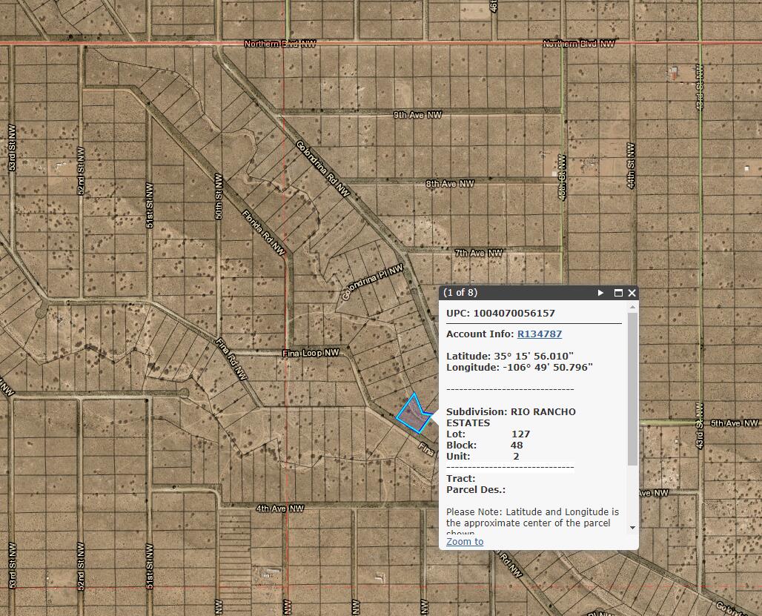Click the popup scrollbar up arrow

(632, 307)
